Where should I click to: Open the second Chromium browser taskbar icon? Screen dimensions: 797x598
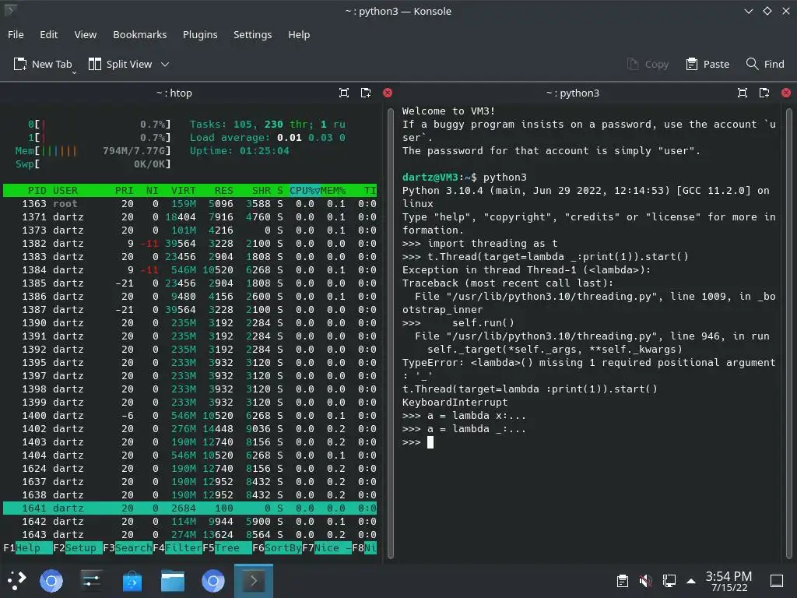[213, 581]
